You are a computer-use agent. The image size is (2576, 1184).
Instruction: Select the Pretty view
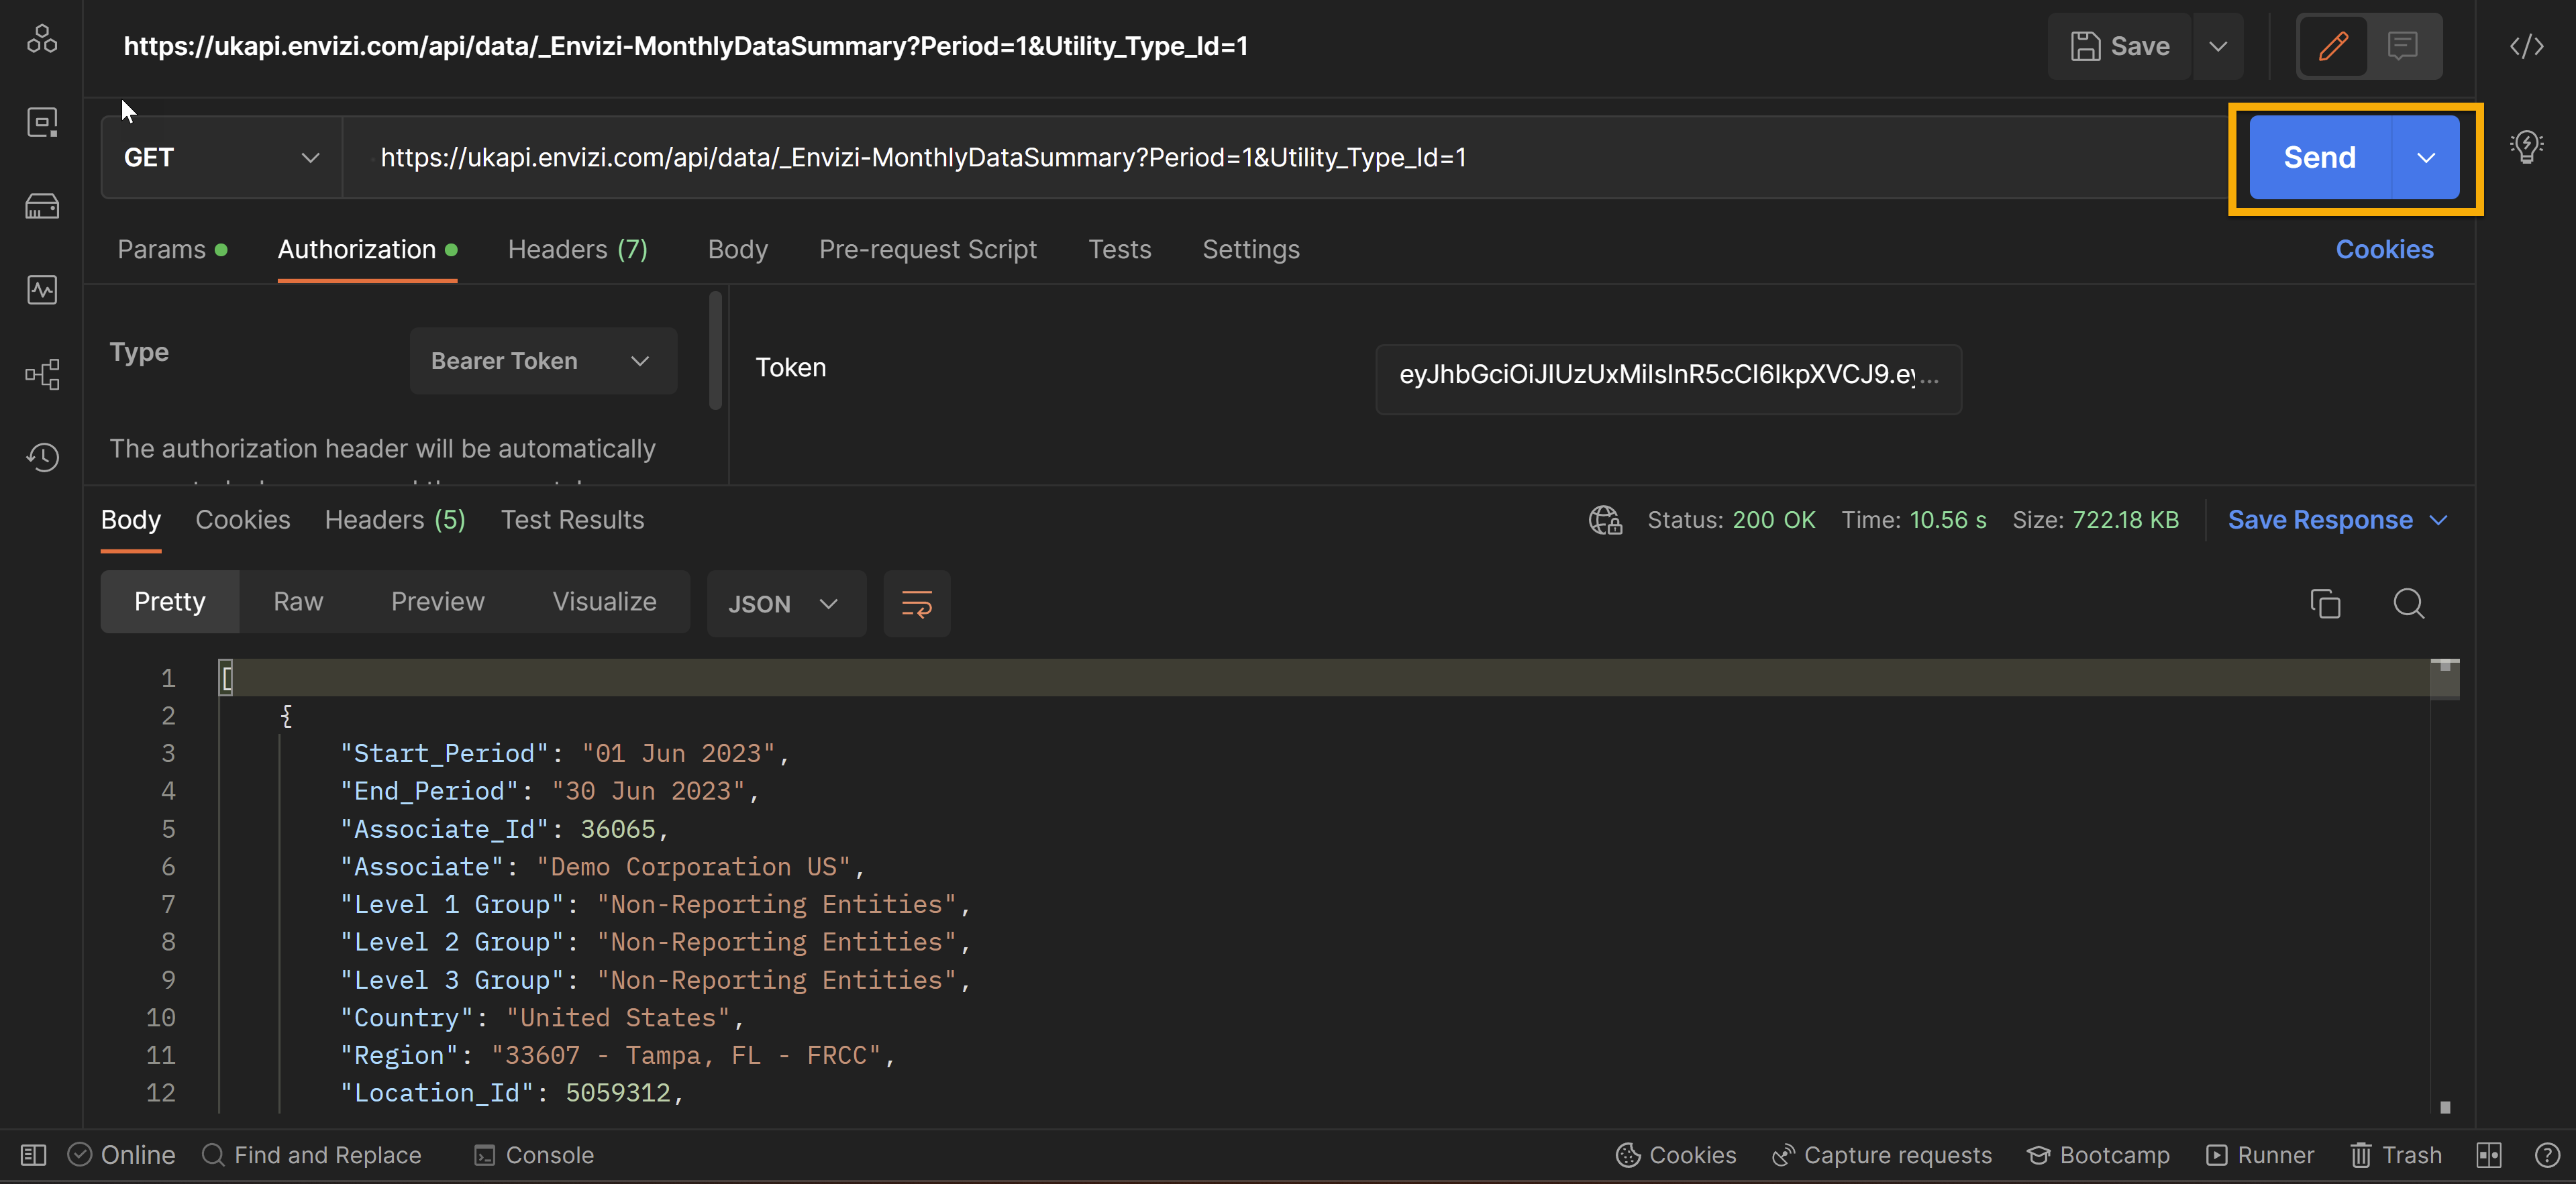tap(170, 602)
